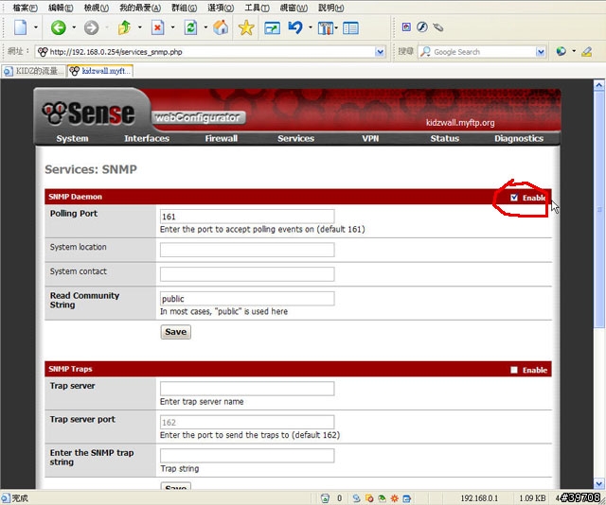Click the grey forward arrow icon
The width and height of the screenshot is (606, 505).
coord(91,27)
